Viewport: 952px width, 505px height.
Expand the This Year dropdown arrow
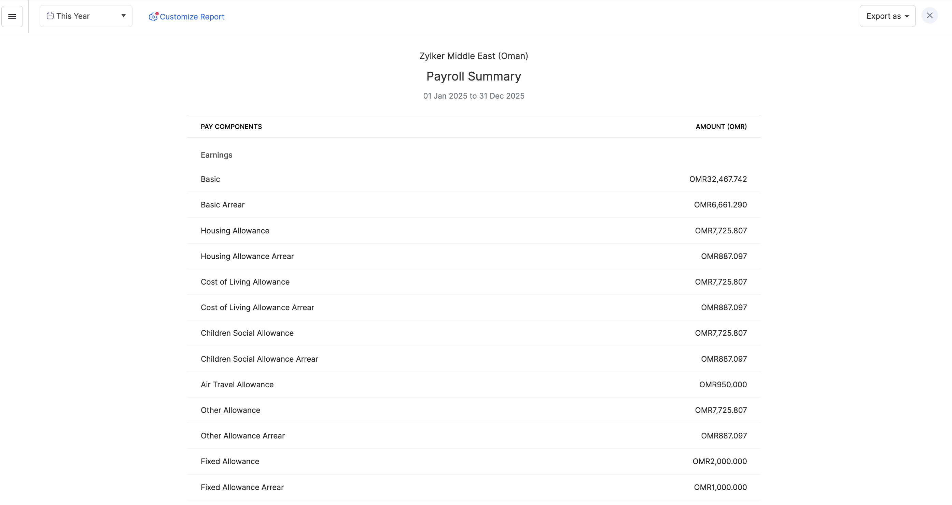pos(123,16)
